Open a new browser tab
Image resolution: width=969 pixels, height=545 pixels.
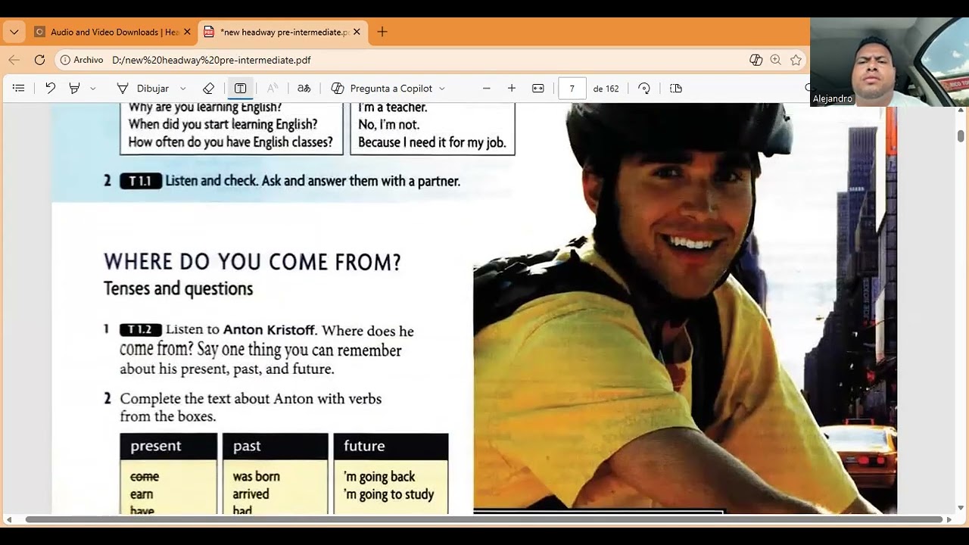pos(382,32)
